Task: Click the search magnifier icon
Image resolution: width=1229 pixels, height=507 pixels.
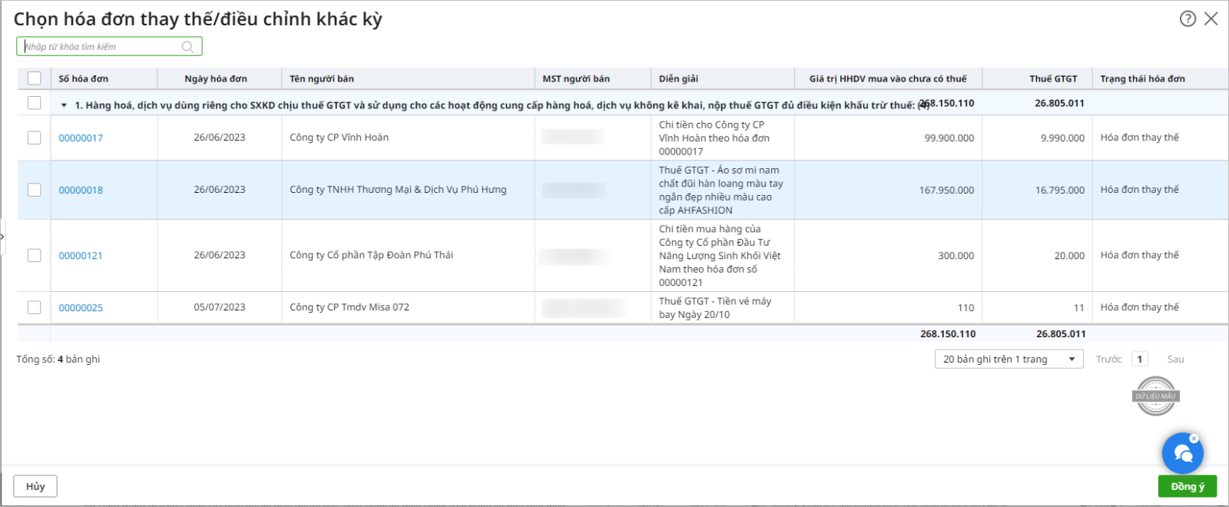Action: pos(187,47)
